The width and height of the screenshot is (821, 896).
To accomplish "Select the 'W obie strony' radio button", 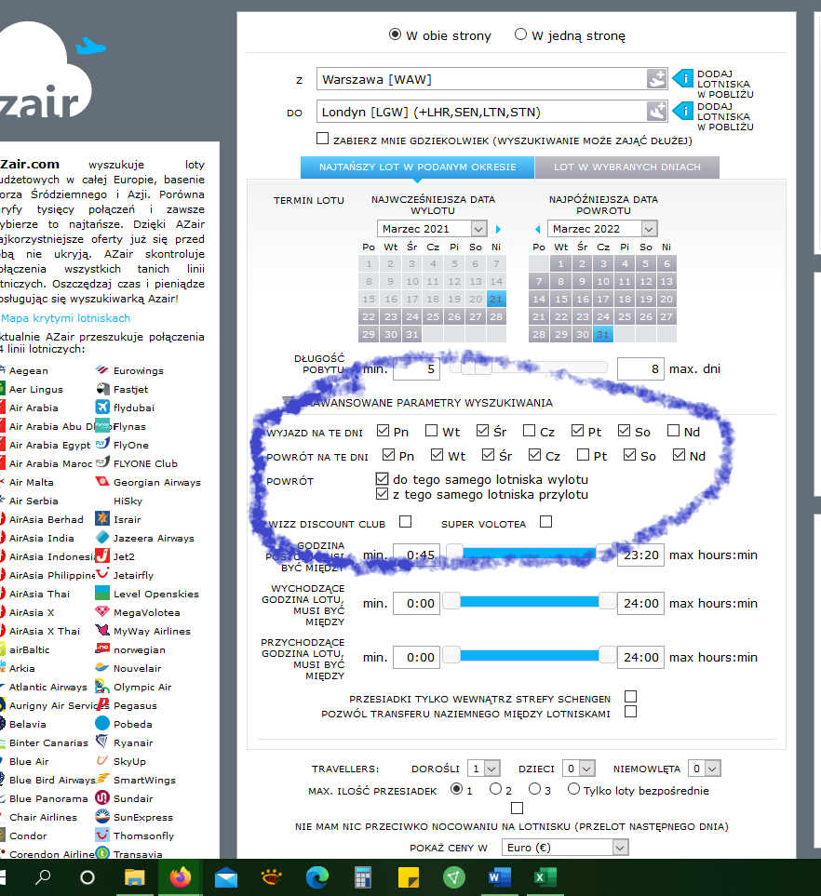I will 395,34.
